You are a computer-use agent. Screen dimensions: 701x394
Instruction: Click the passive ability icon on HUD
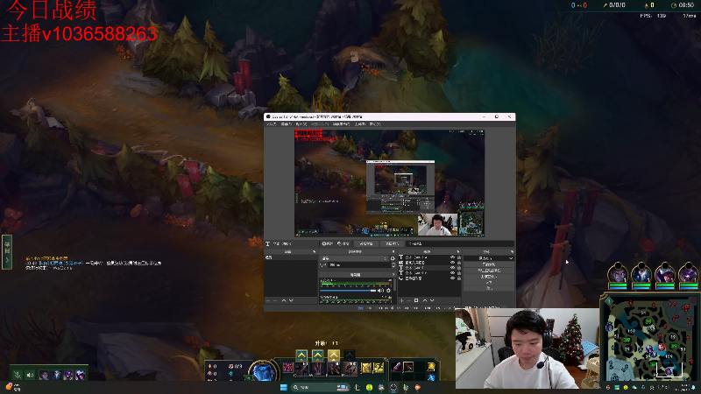coord(288,368)
